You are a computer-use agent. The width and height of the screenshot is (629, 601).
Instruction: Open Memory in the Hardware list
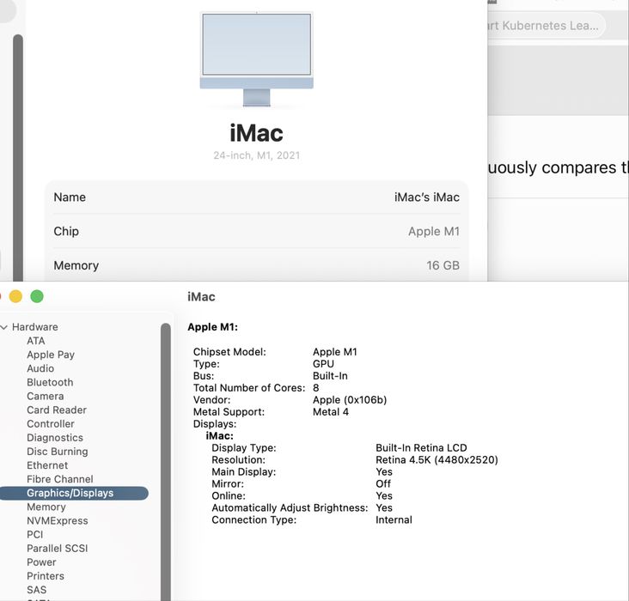click(46, 507)
